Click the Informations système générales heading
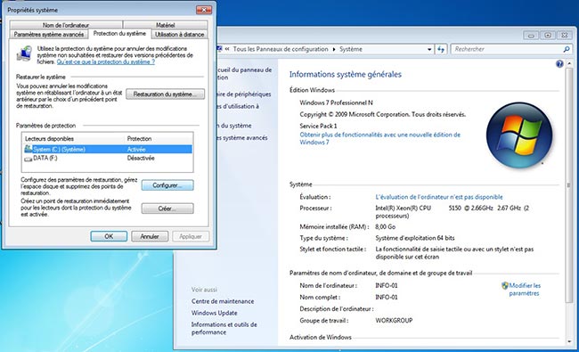 (x=346, y=74)
